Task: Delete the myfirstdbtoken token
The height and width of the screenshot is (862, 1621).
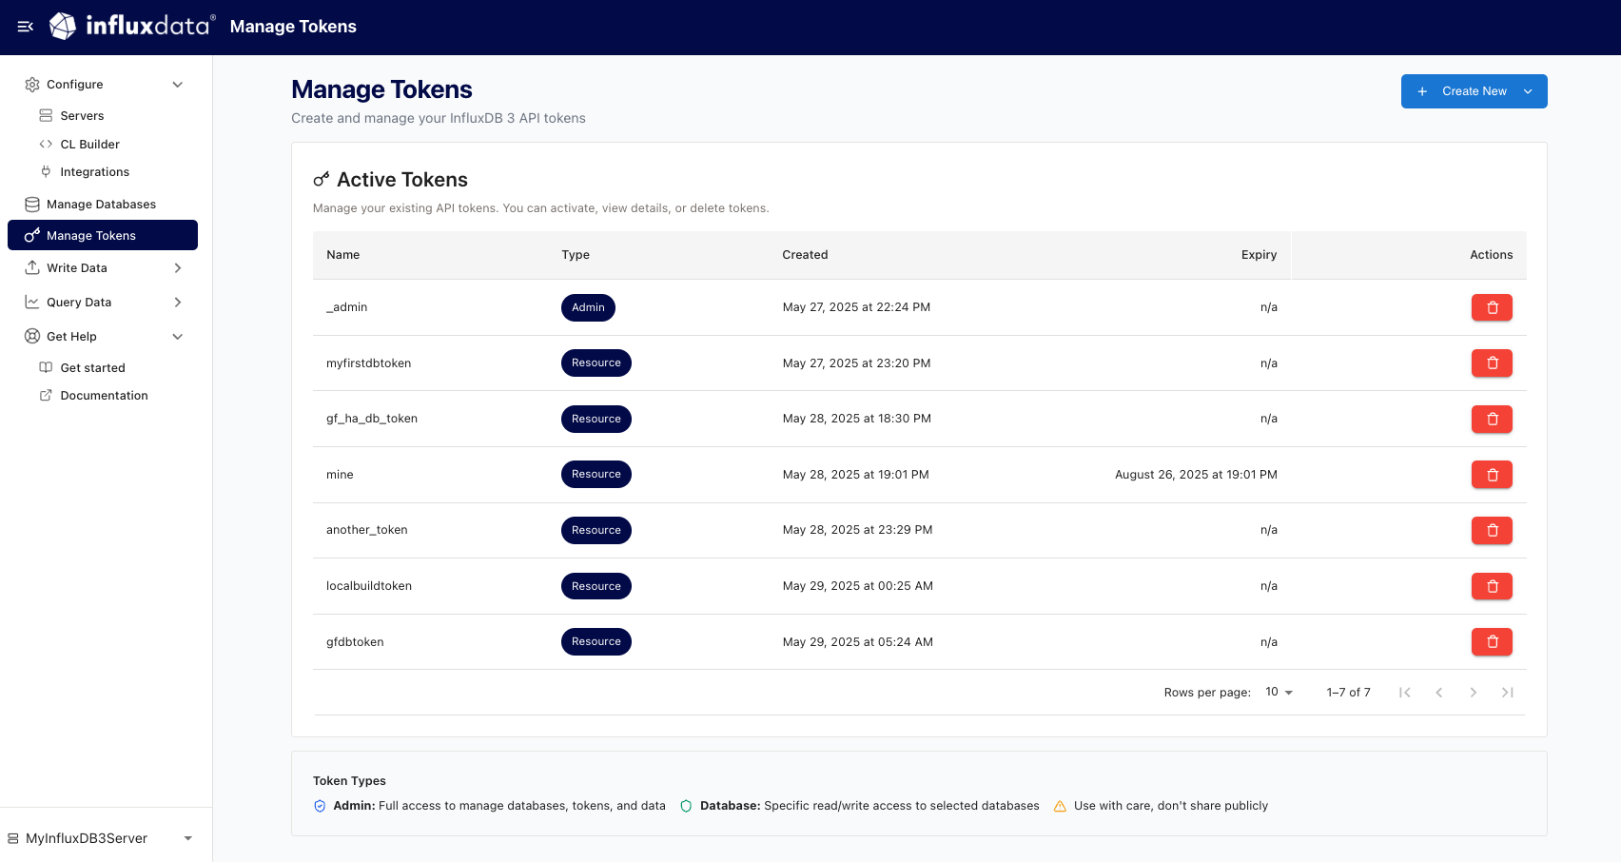Action: [x=1492, y=363]
